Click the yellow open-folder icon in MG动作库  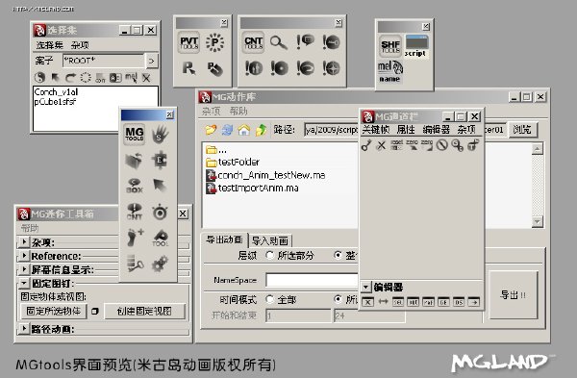point(211,130)
